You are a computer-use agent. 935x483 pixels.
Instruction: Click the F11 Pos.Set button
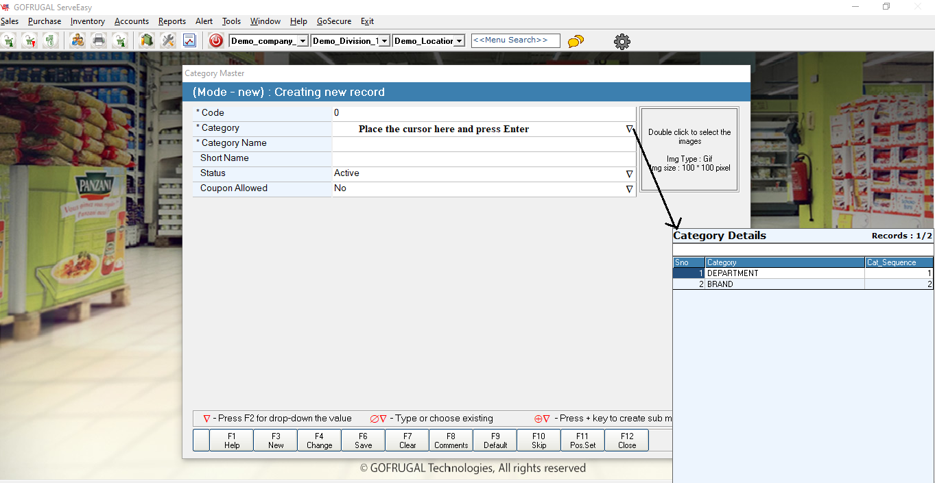pyautogui.click(x=583, y=441)
